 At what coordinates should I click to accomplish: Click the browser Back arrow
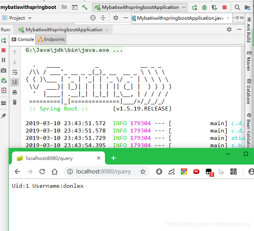point(17,172)
